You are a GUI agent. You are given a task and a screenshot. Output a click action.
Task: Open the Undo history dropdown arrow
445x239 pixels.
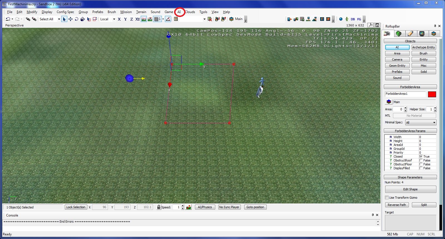[x=12, y=19]
